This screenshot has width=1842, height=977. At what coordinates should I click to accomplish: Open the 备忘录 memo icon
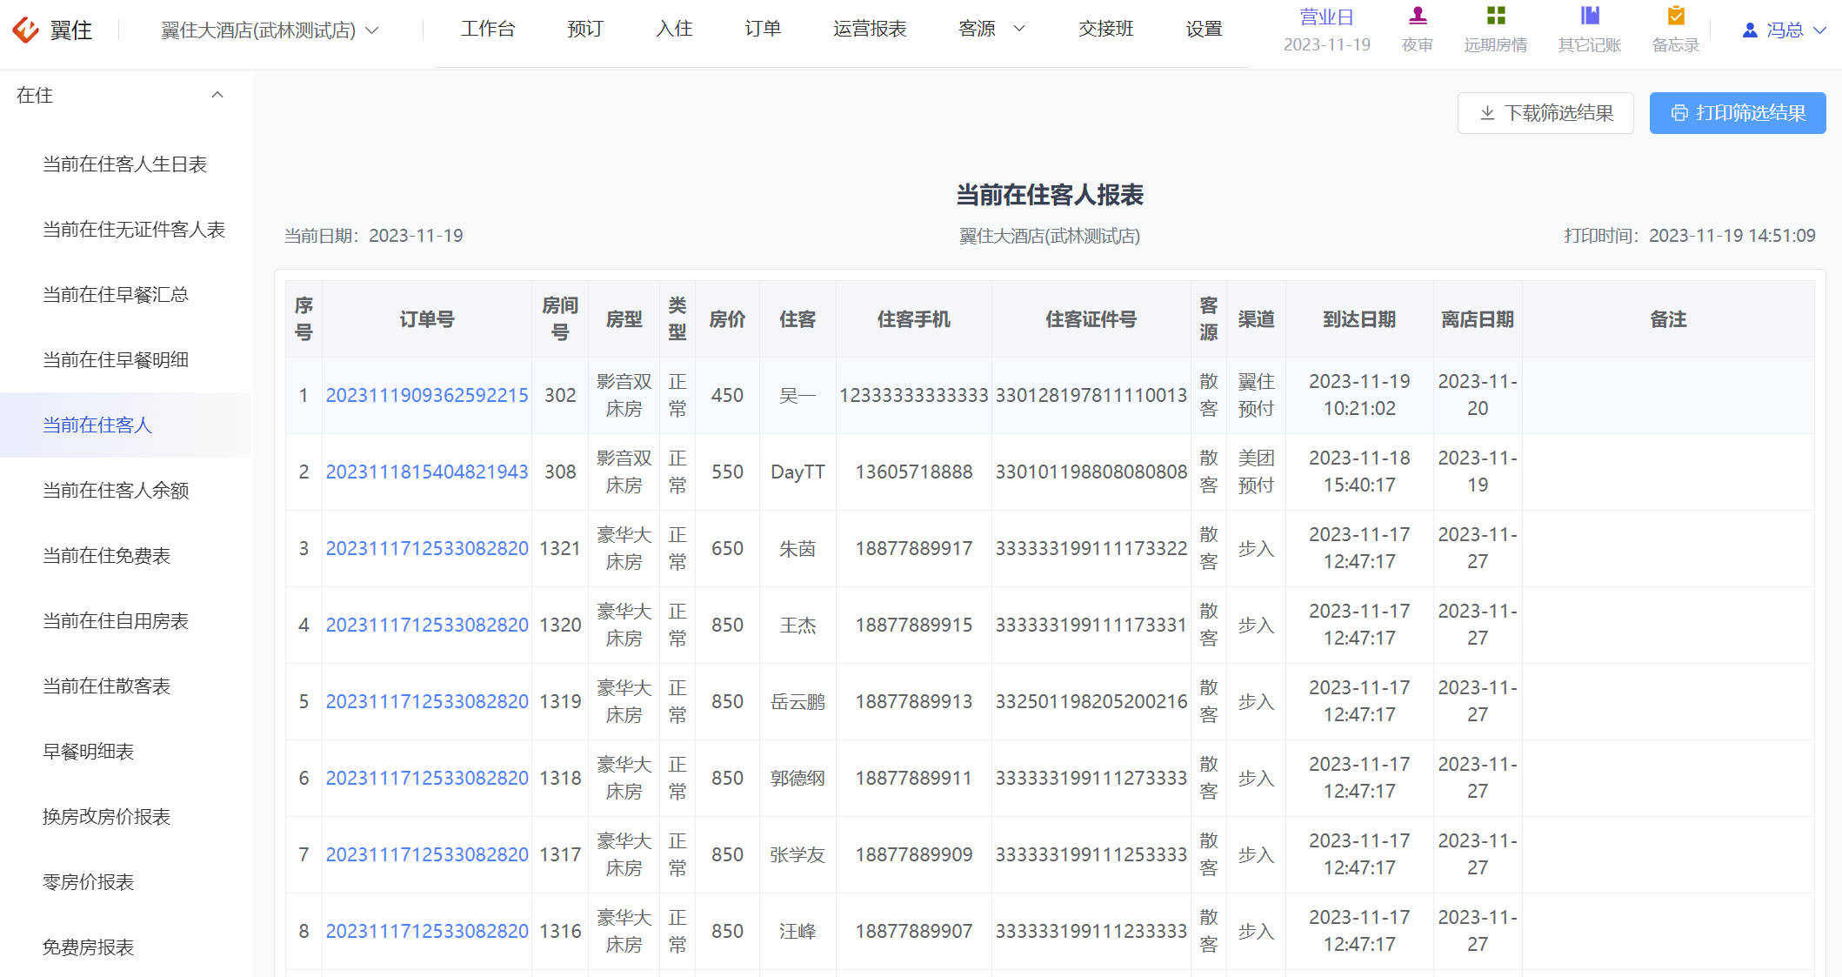pos(1676,16)
